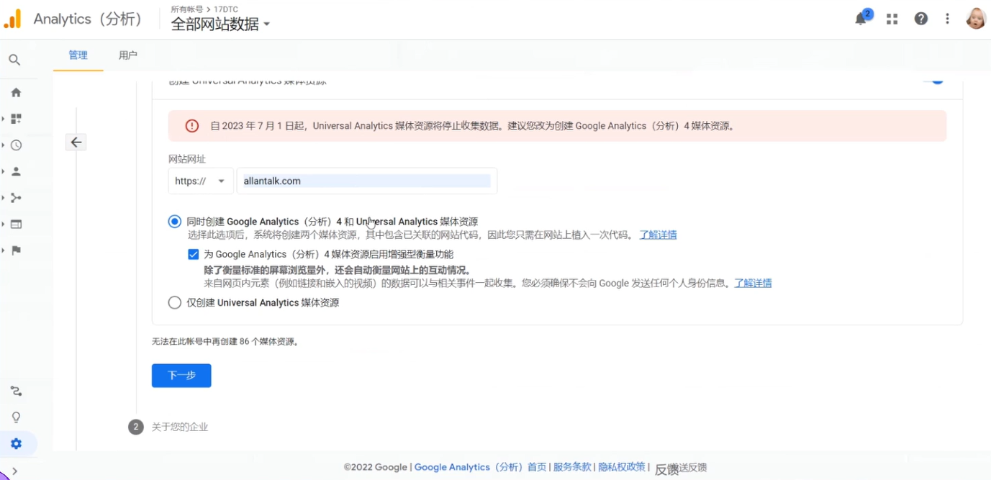991x480 pixels.
Task: Open Analytics notifications bell showing 2 alerts
Action: (x=861, y=18)
